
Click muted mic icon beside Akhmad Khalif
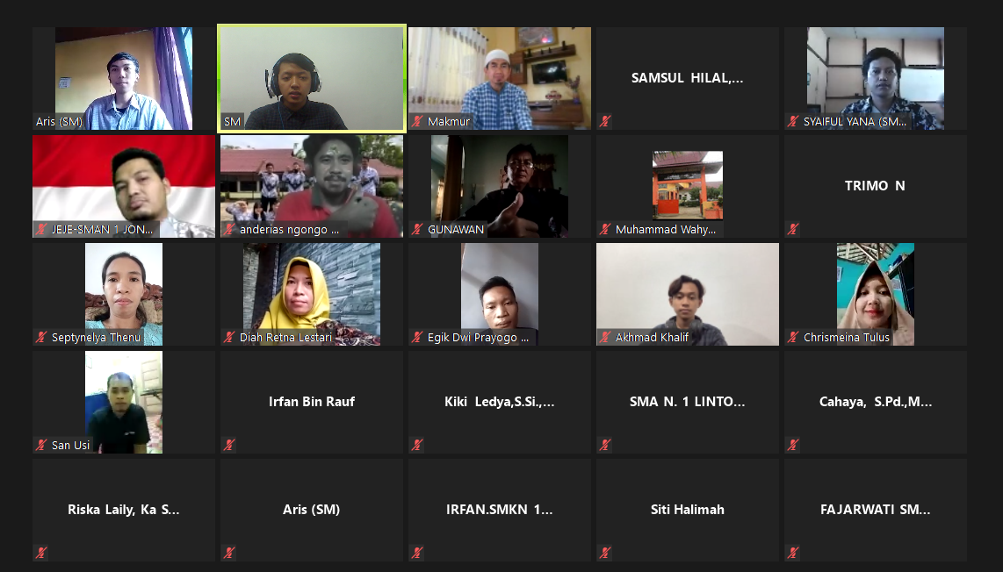click(606, 338)
